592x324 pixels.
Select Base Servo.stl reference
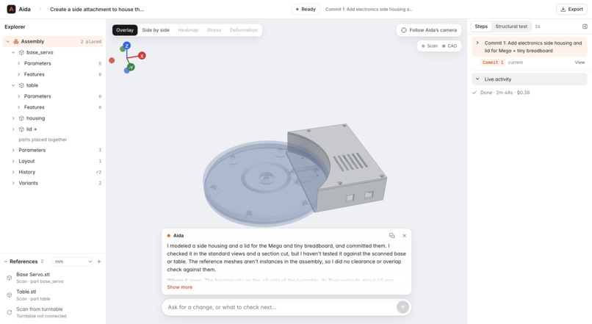coord(53,278)
